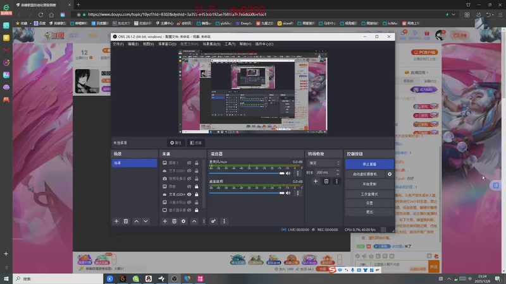Move the source up with the 来源 toolbar arrow
This screenshot has width=506, height=284.
[194, 222]
